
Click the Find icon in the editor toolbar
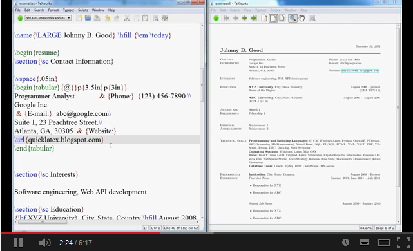[156, 18]
